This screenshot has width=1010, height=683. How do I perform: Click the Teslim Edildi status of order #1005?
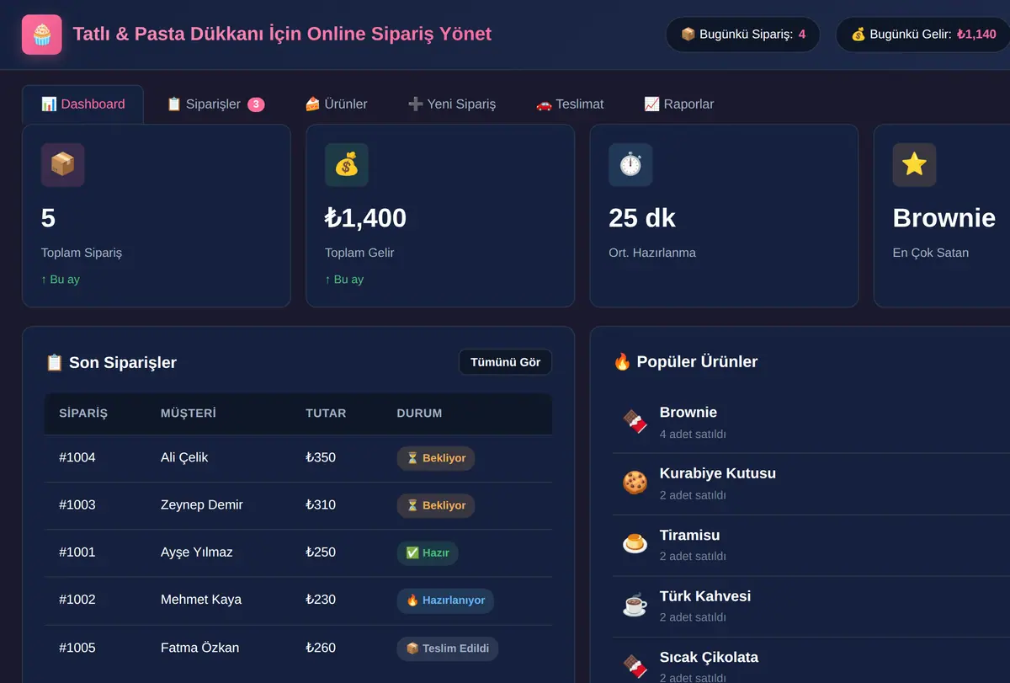point(448,648)
